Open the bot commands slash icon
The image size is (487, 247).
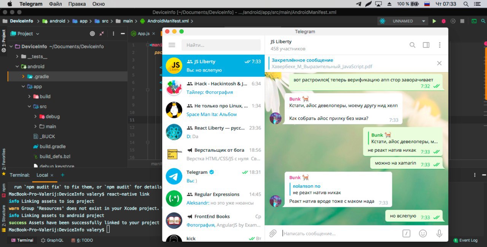406,233
